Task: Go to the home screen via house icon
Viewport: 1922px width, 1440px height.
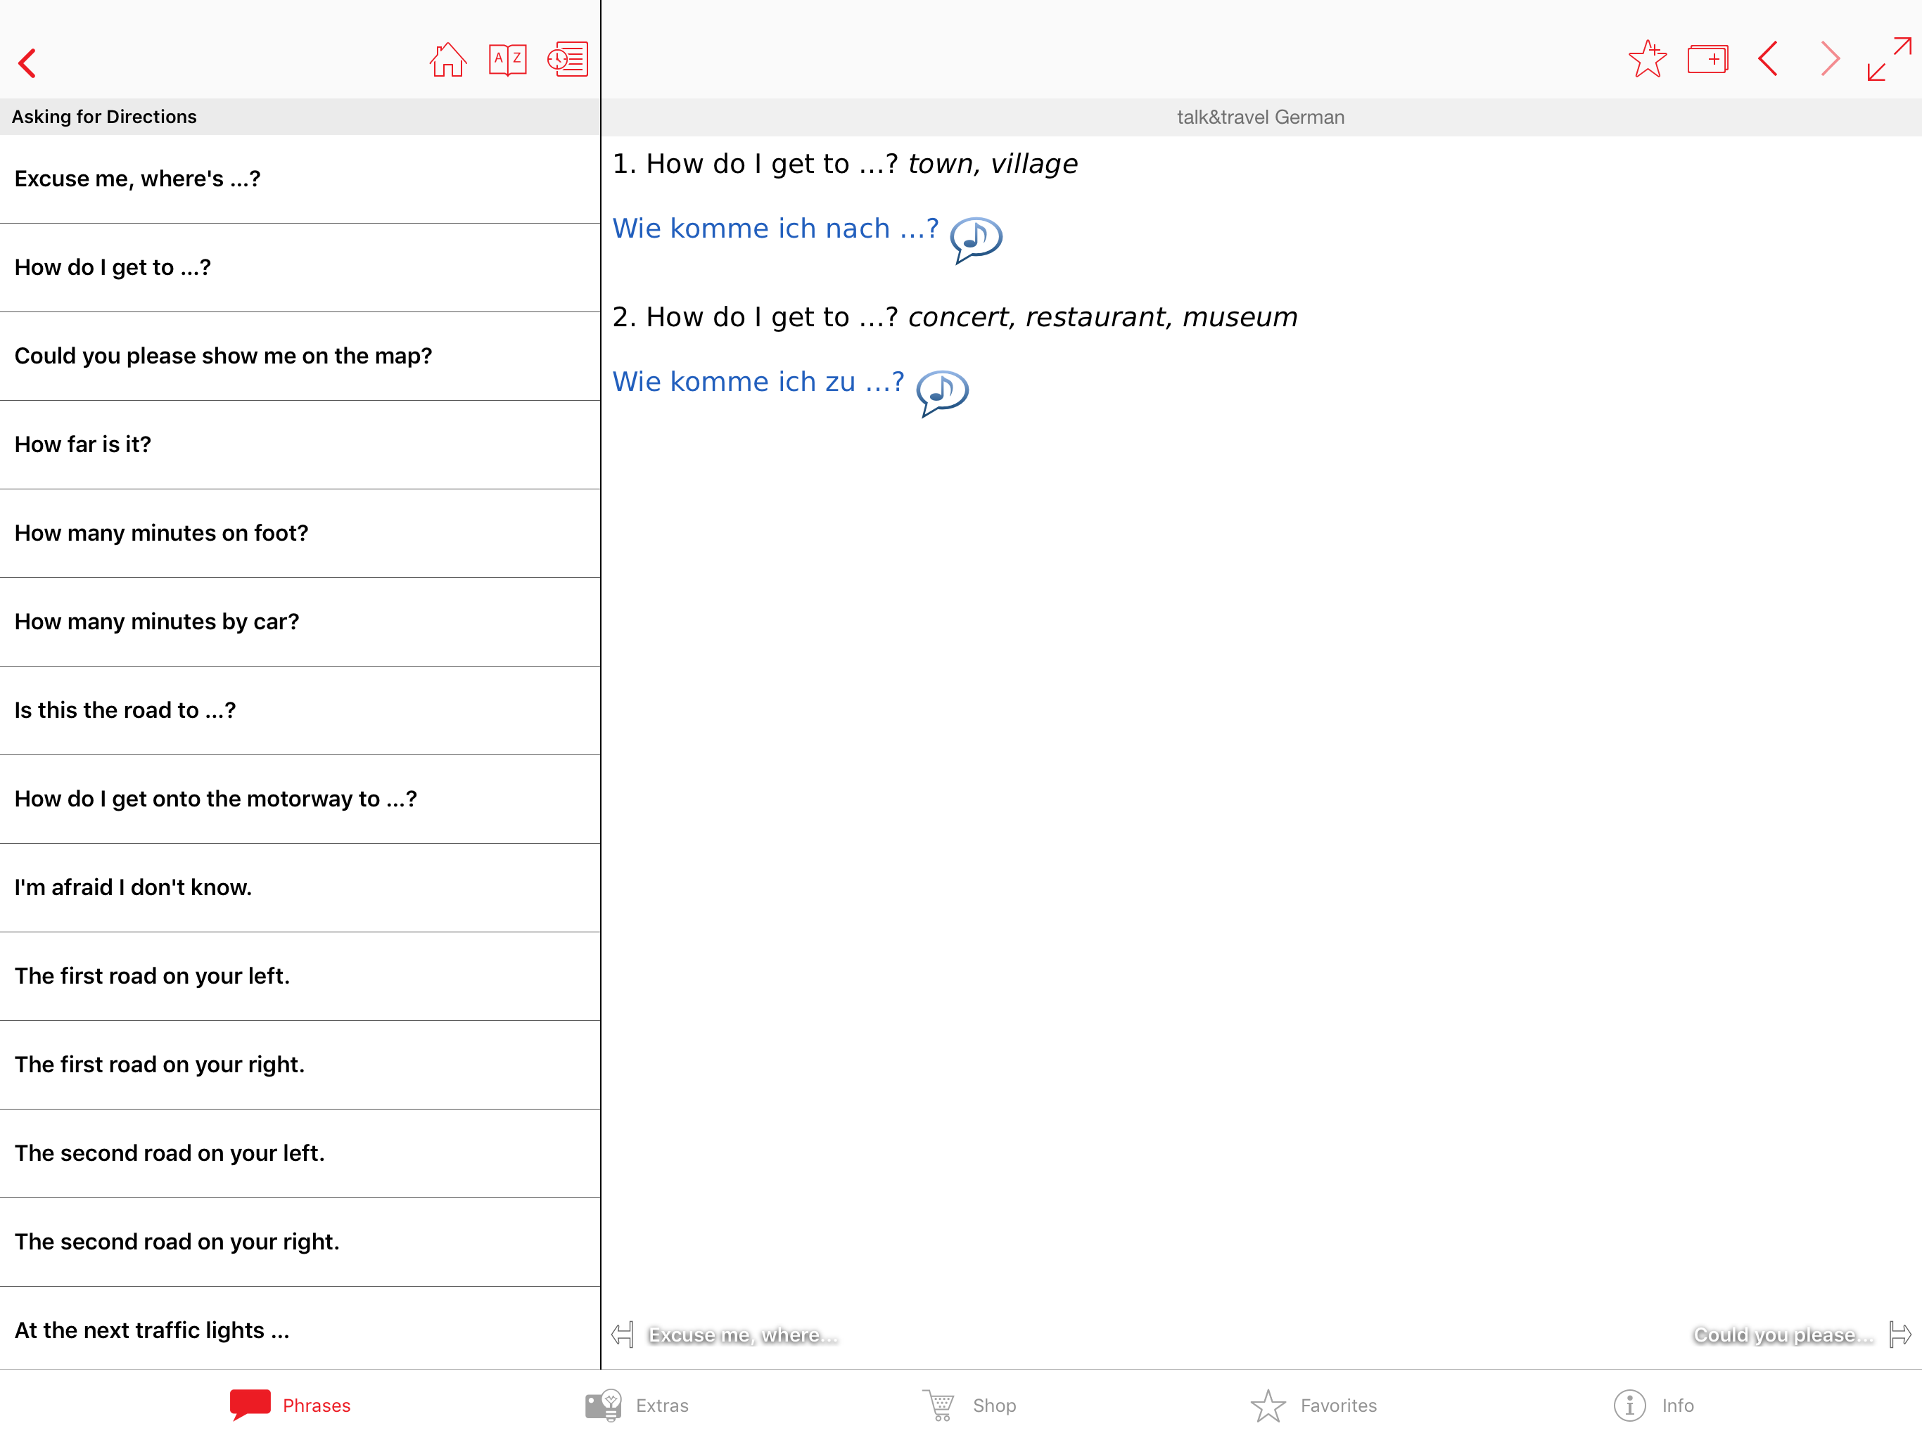Action: (447, 60)
